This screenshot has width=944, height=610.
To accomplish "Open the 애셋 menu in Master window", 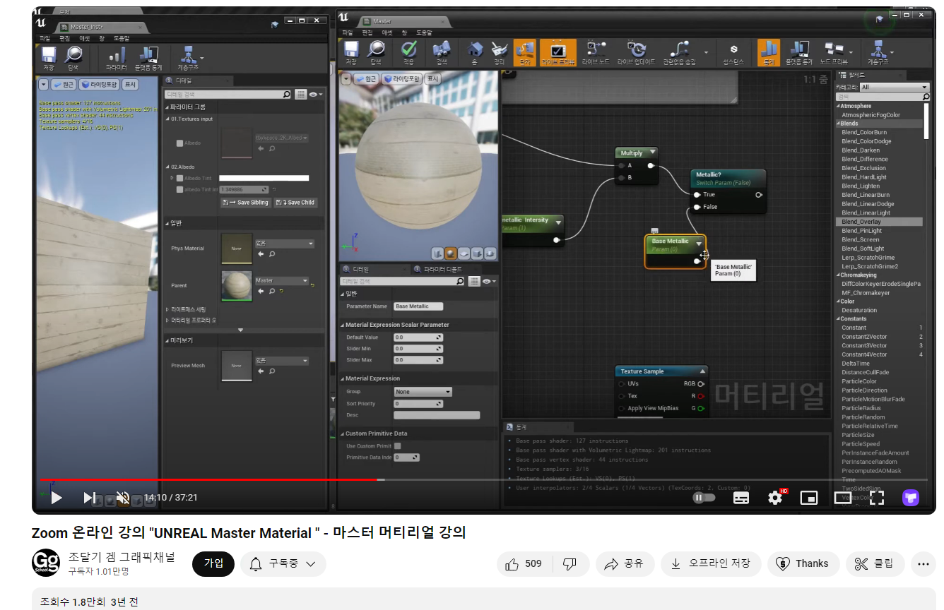I will 387,32.
